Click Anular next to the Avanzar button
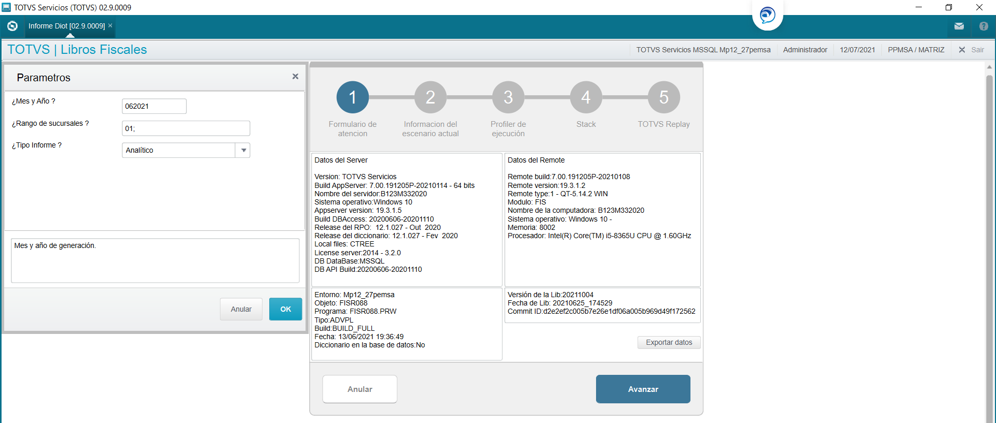The width and height of the screenshot is (996, 423). point(360,389)
